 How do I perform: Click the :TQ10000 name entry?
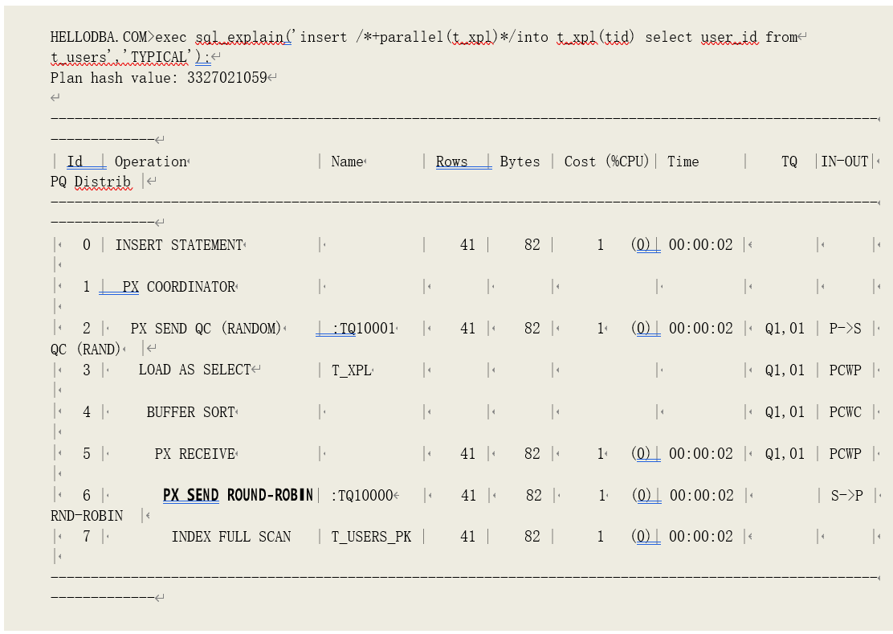pos(361,496)
